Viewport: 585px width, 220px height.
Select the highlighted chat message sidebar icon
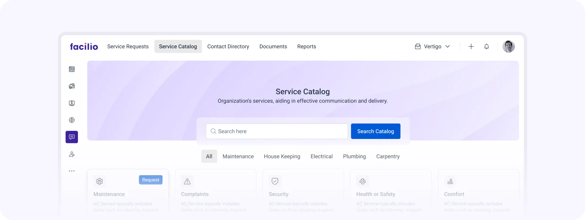click(x=72, y=137)
